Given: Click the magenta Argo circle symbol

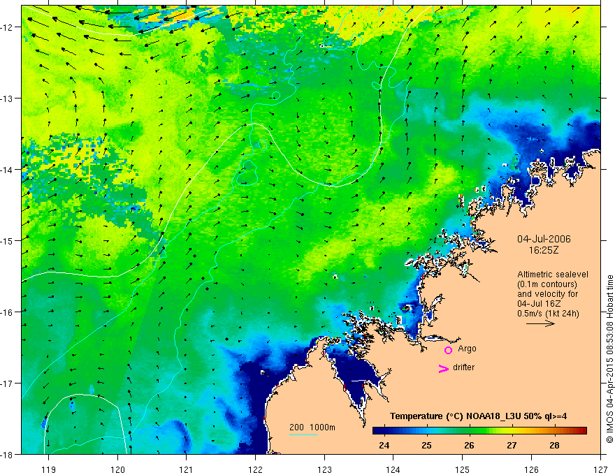Looking at the screenshot, I should tap(448, 350).
